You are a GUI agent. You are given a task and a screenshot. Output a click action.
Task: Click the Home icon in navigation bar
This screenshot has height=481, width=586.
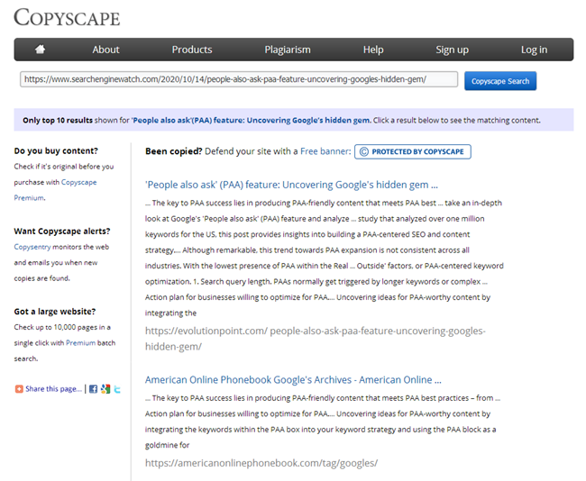[40, 49]
